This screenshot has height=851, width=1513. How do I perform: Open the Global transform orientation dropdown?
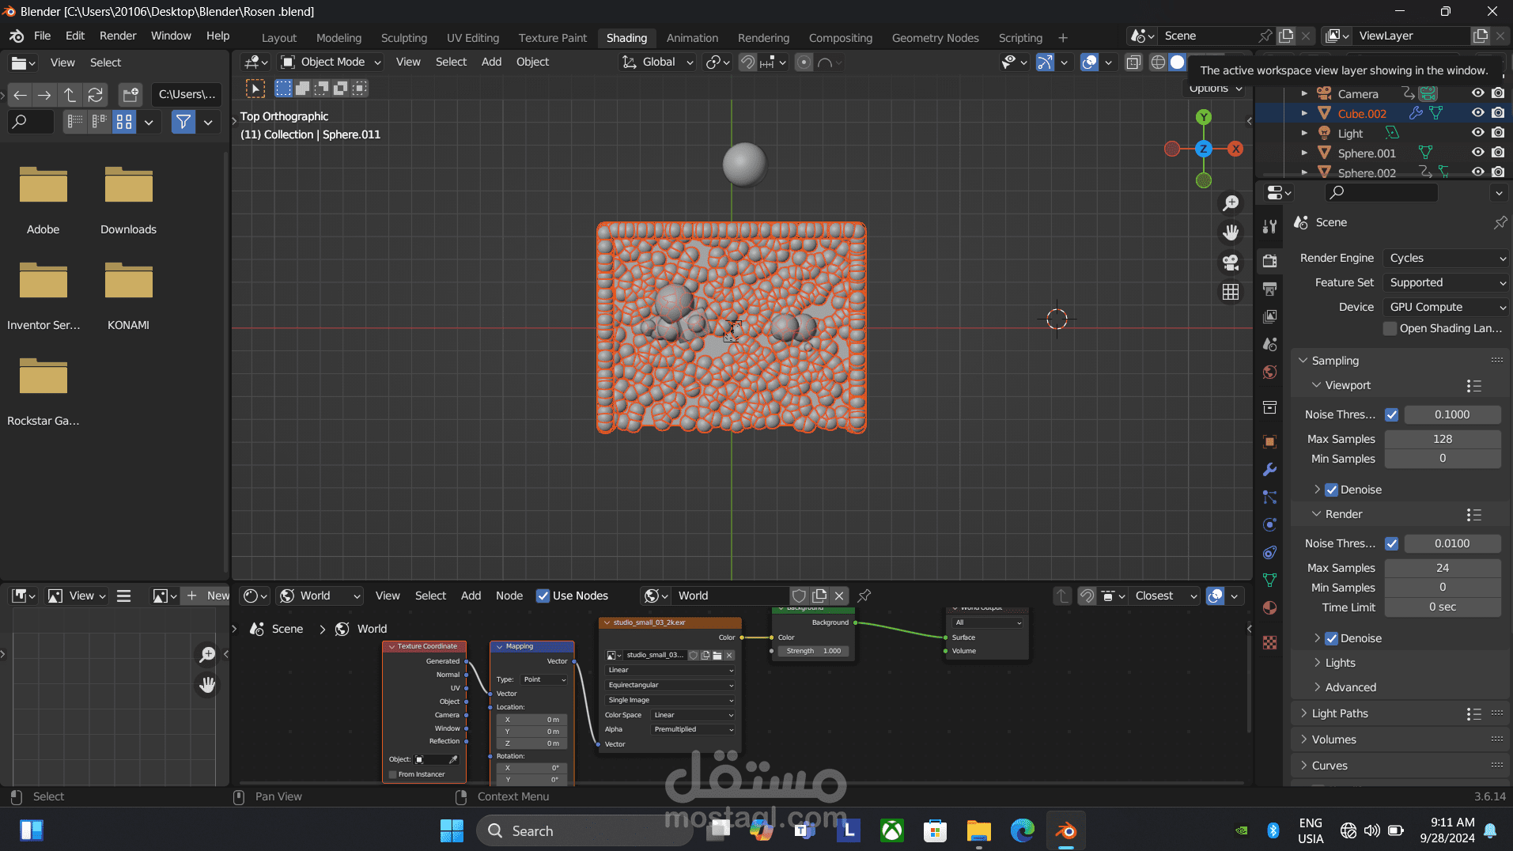tap(658, 62)
